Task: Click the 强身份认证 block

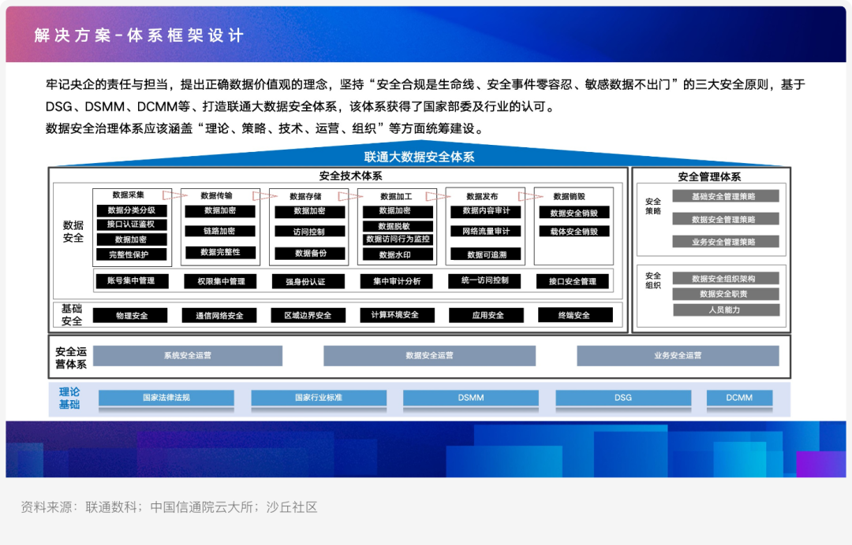Action: (309, 281)
